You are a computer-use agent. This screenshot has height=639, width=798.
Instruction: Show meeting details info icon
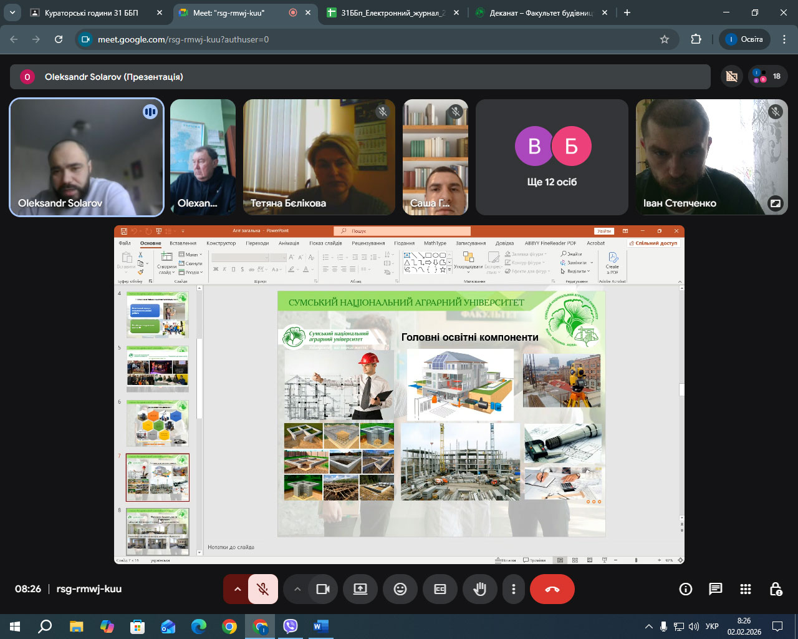(x=686, y=589)
